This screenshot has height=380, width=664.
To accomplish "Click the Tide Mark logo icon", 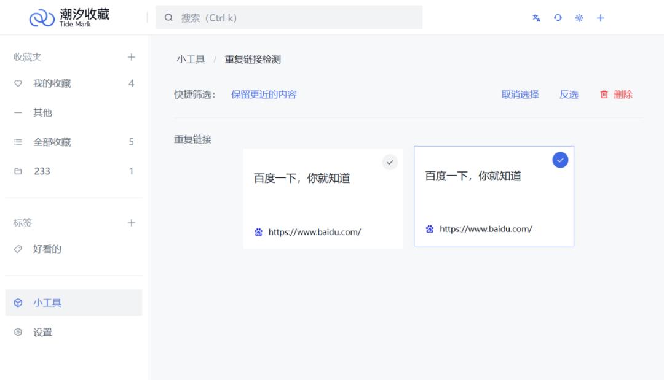I will point(42,18).
